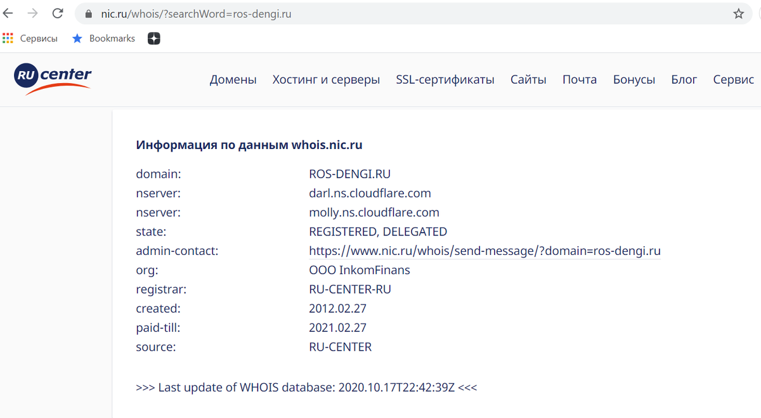Open the Хостинг и серверы menu
761x418 pixels.
[x=327, y=79]
